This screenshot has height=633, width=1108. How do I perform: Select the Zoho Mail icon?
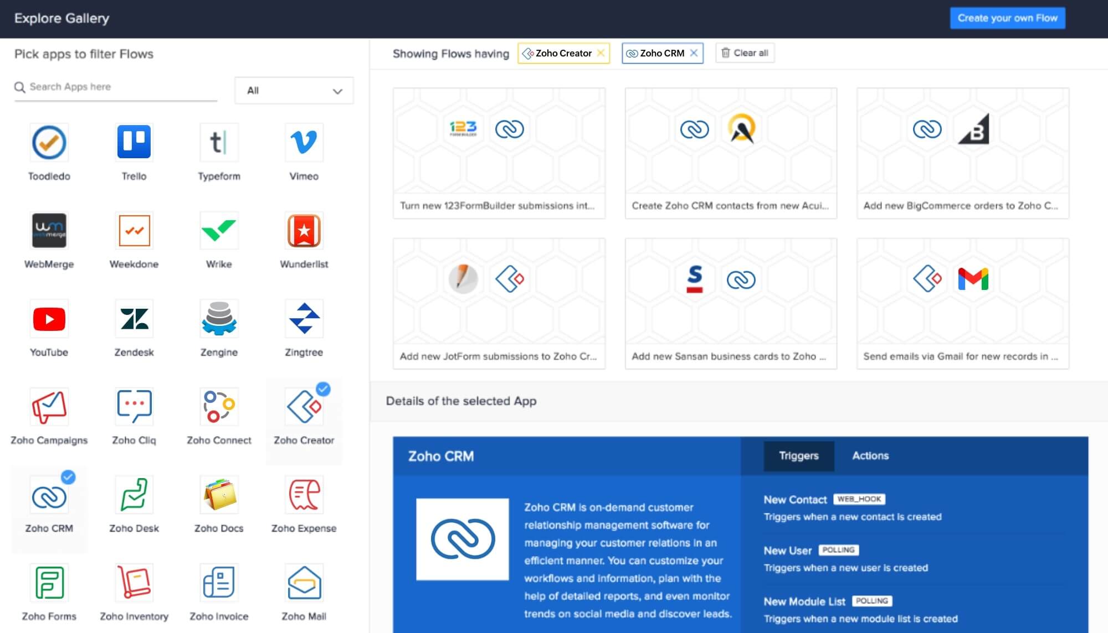pyautogui.click(x=304, y=583)
